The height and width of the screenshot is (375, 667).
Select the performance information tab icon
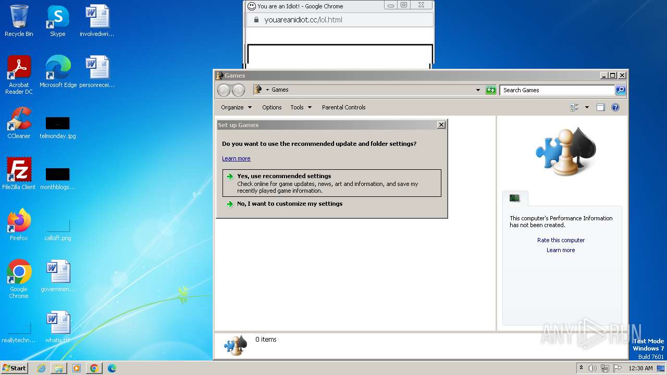tap(515, 198)
